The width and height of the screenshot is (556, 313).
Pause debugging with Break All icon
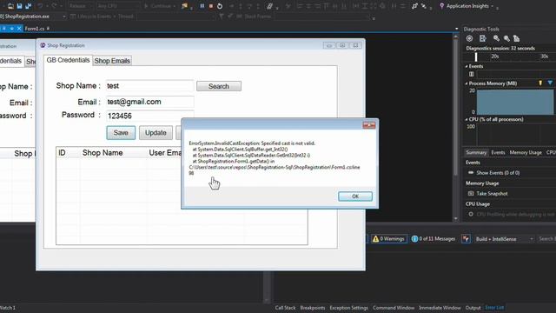click(x=202, y=6)
